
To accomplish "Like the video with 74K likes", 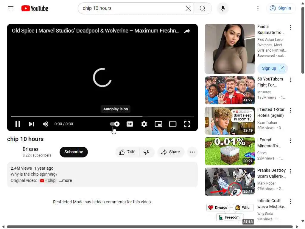I will pos(127,152).
